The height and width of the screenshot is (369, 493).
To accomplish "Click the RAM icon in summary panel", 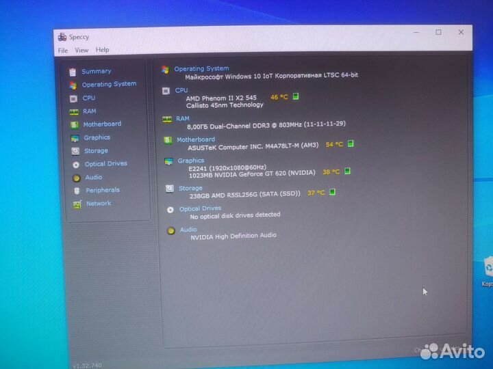I will pos(167,119).
